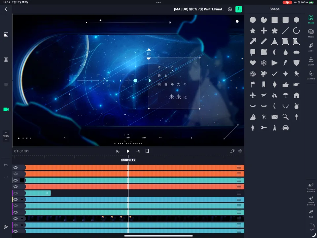Open the Object tab
The image size is (317, 238).
pos(311,61)
